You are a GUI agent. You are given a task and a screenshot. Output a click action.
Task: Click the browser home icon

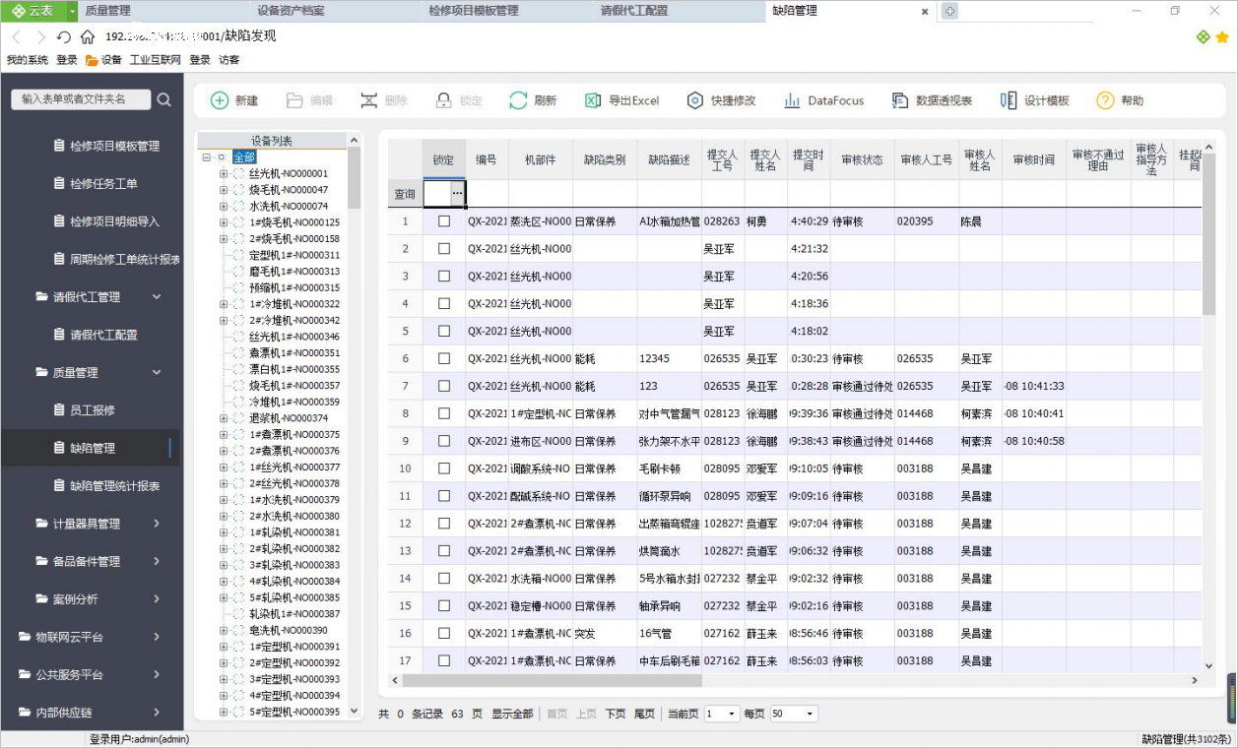point(88,36)
